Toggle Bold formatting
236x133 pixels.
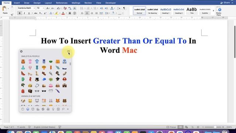[20, 13]
